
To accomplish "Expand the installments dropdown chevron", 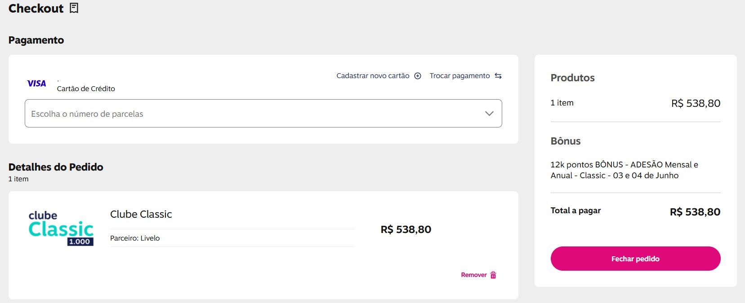I will (x=489, y=114).
